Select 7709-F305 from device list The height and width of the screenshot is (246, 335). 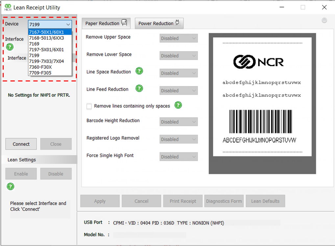[x=50, y=73]
